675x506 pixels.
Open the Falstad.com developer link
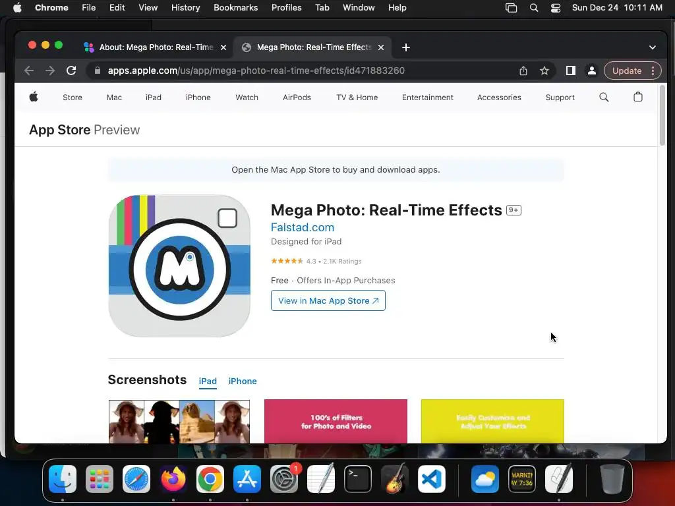pos(302,227)
